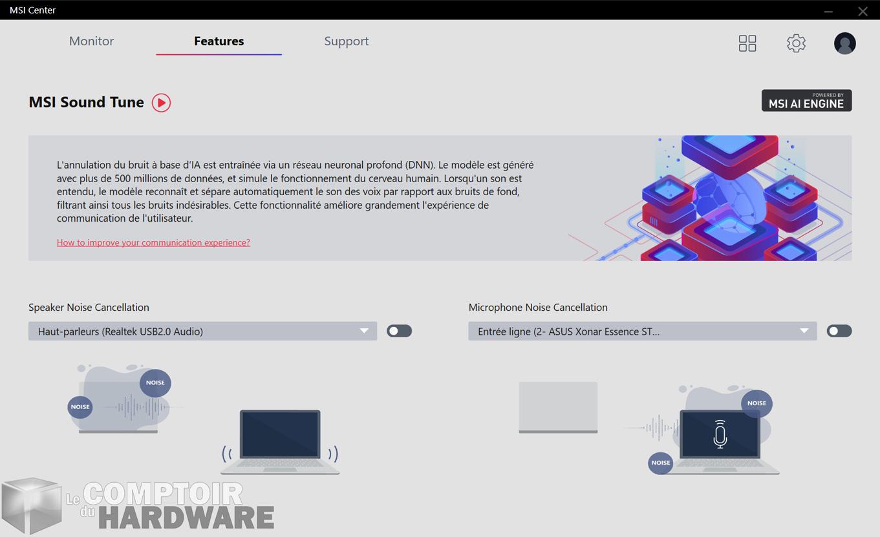
Task: Click the user profile avatar
Action: click(x=844, y=43)
